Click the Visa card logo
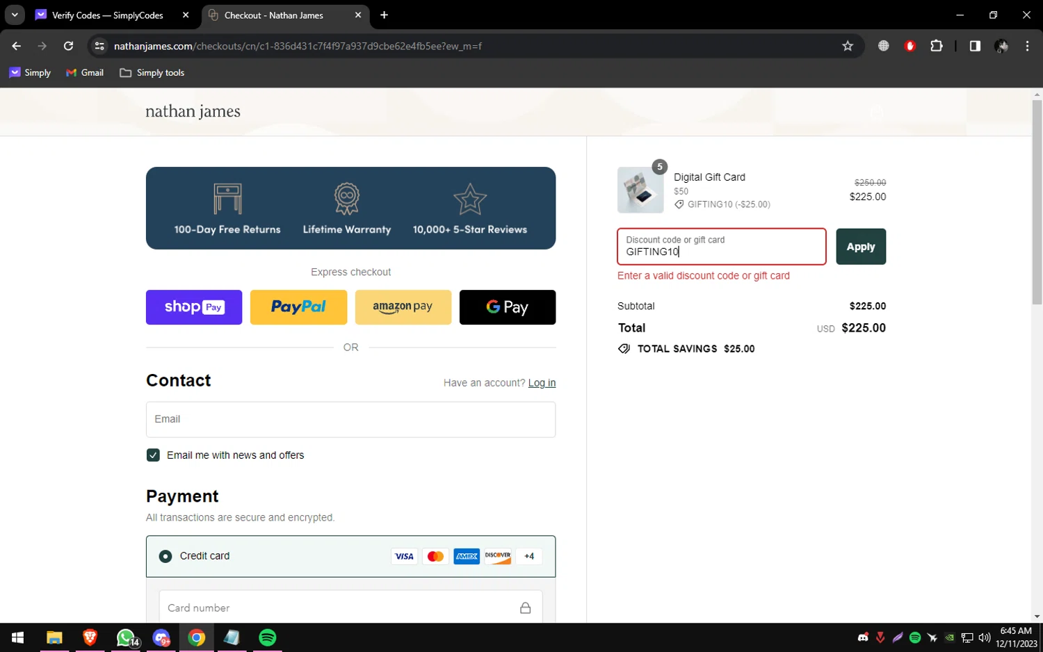Image resolution: width=1043 pixels, height=652 pixels. pos(404,556)
